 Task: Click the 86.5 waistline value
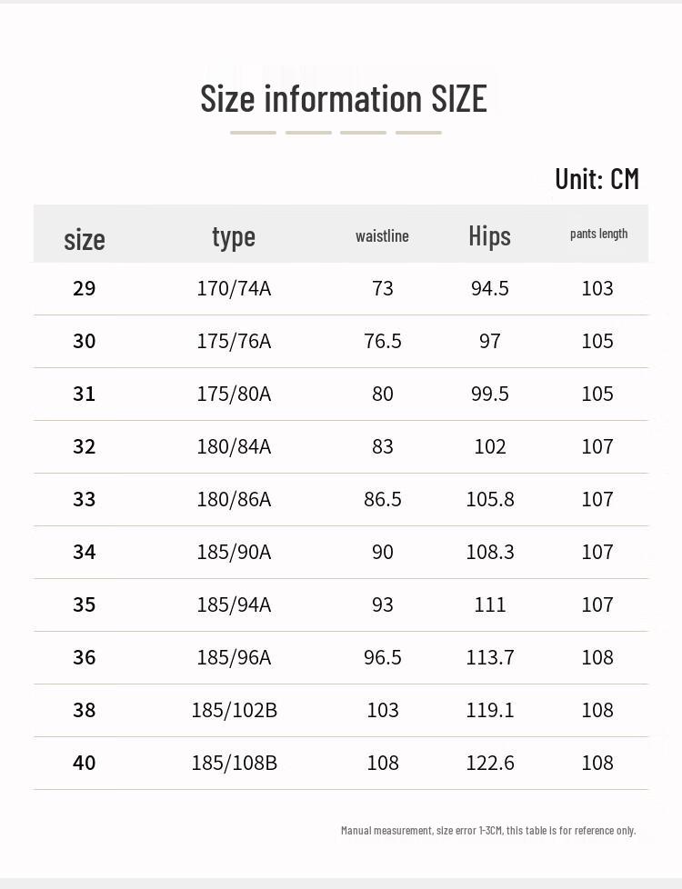click(x=382, y=499)
